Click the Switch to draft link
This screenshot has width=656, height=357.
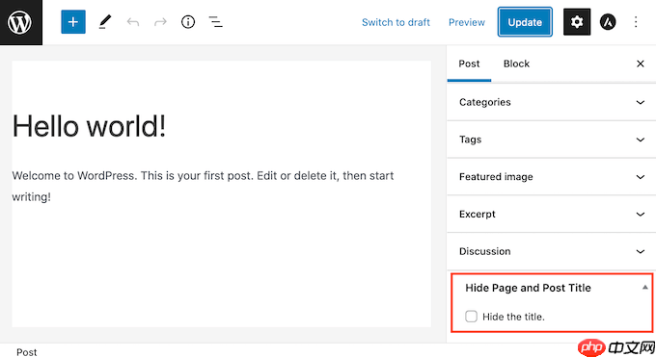click(396, 22)
